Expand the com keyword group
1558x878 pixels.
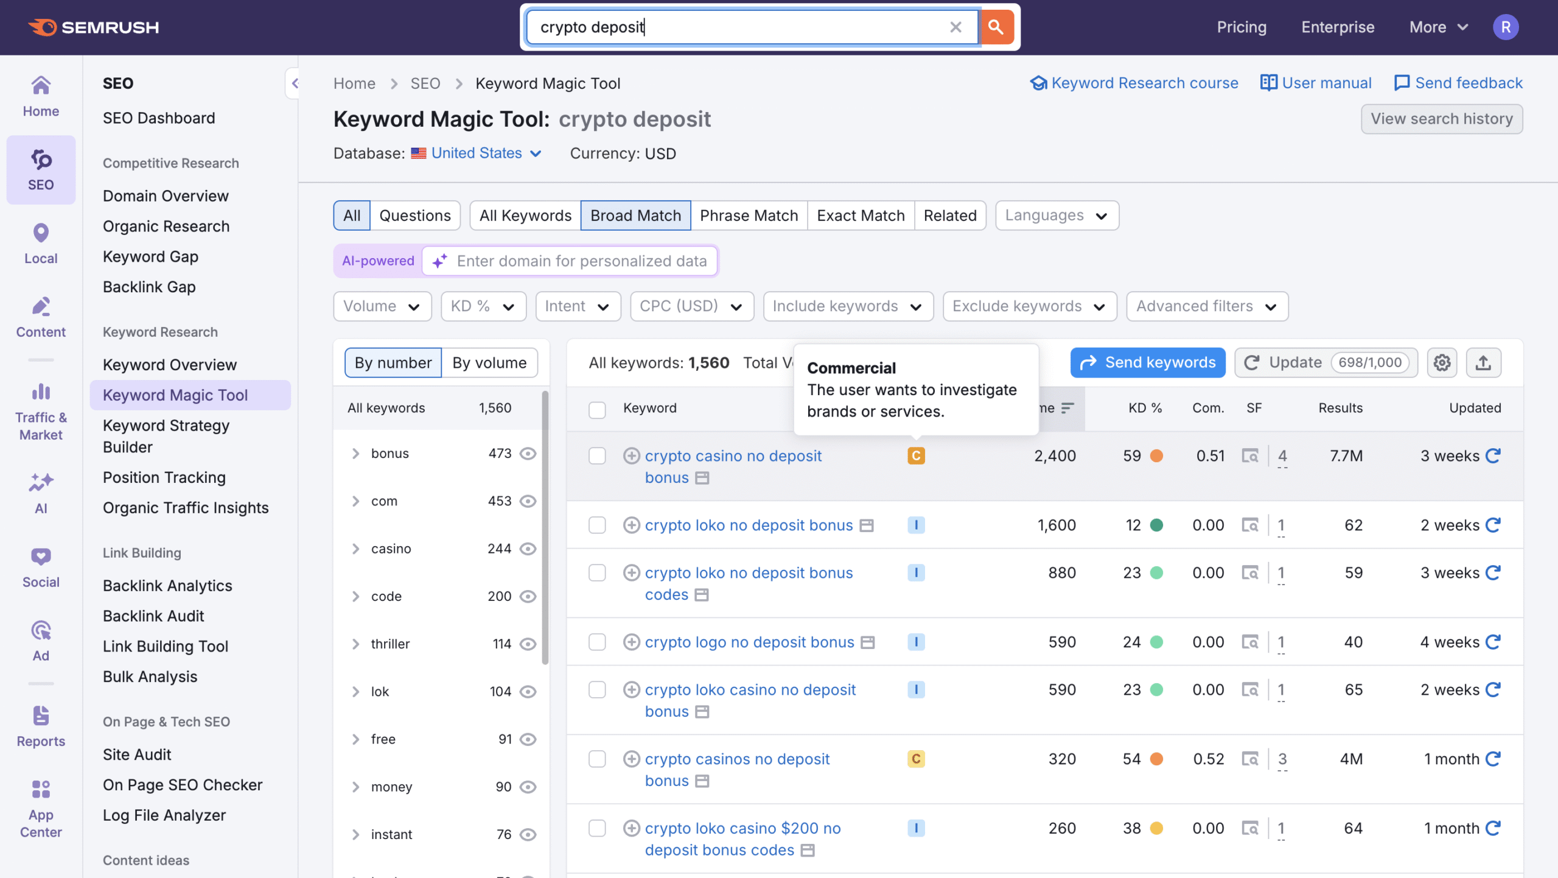click(355, 501)
